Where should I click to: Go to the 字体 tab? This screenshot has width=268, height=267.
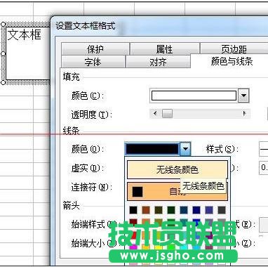point(93,62)
